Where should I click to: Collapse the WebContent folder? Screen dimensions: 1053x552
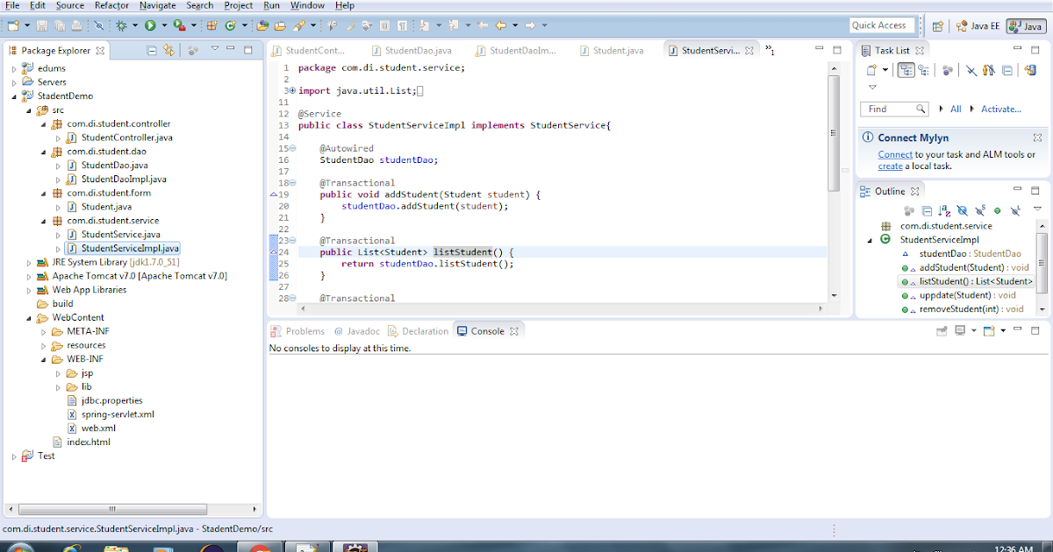coord(29,317)
